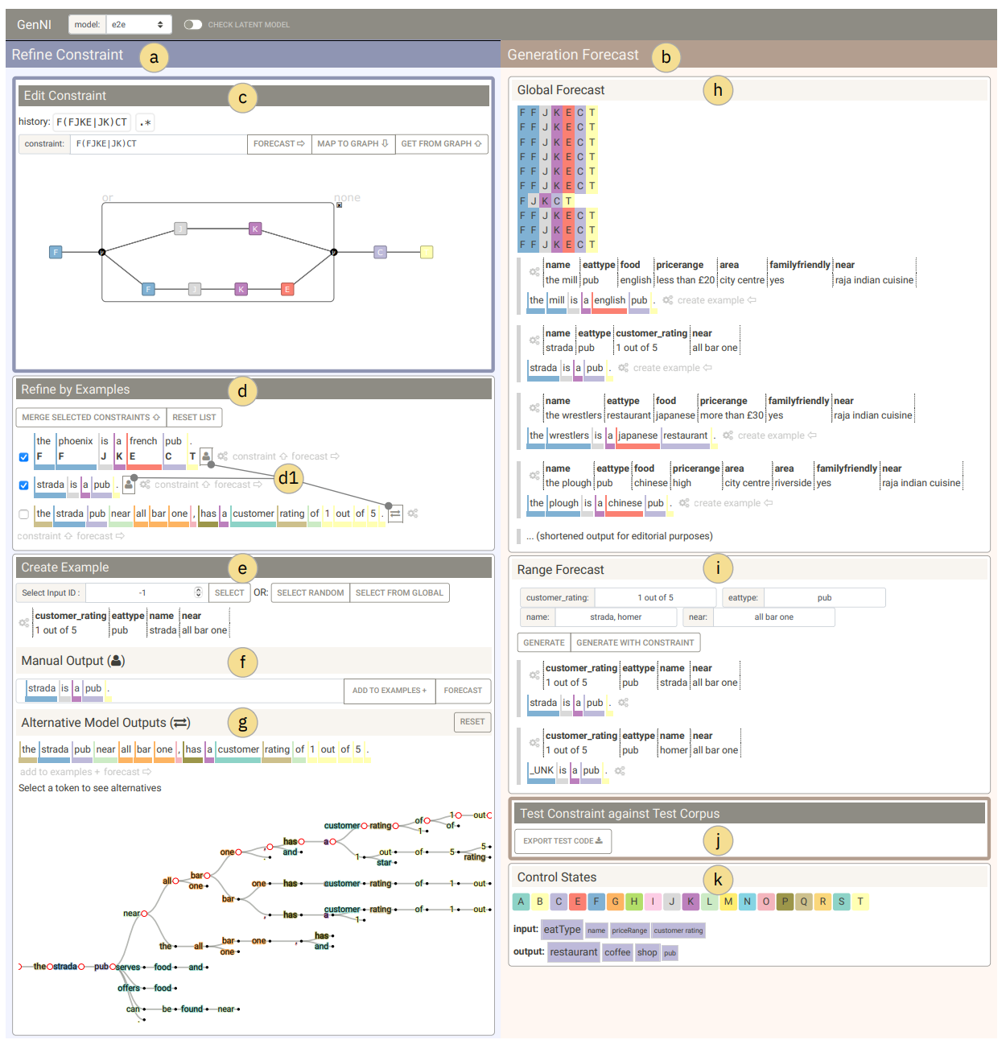Click gears icon next to '_UNK is a pub' output

[620, 771]
